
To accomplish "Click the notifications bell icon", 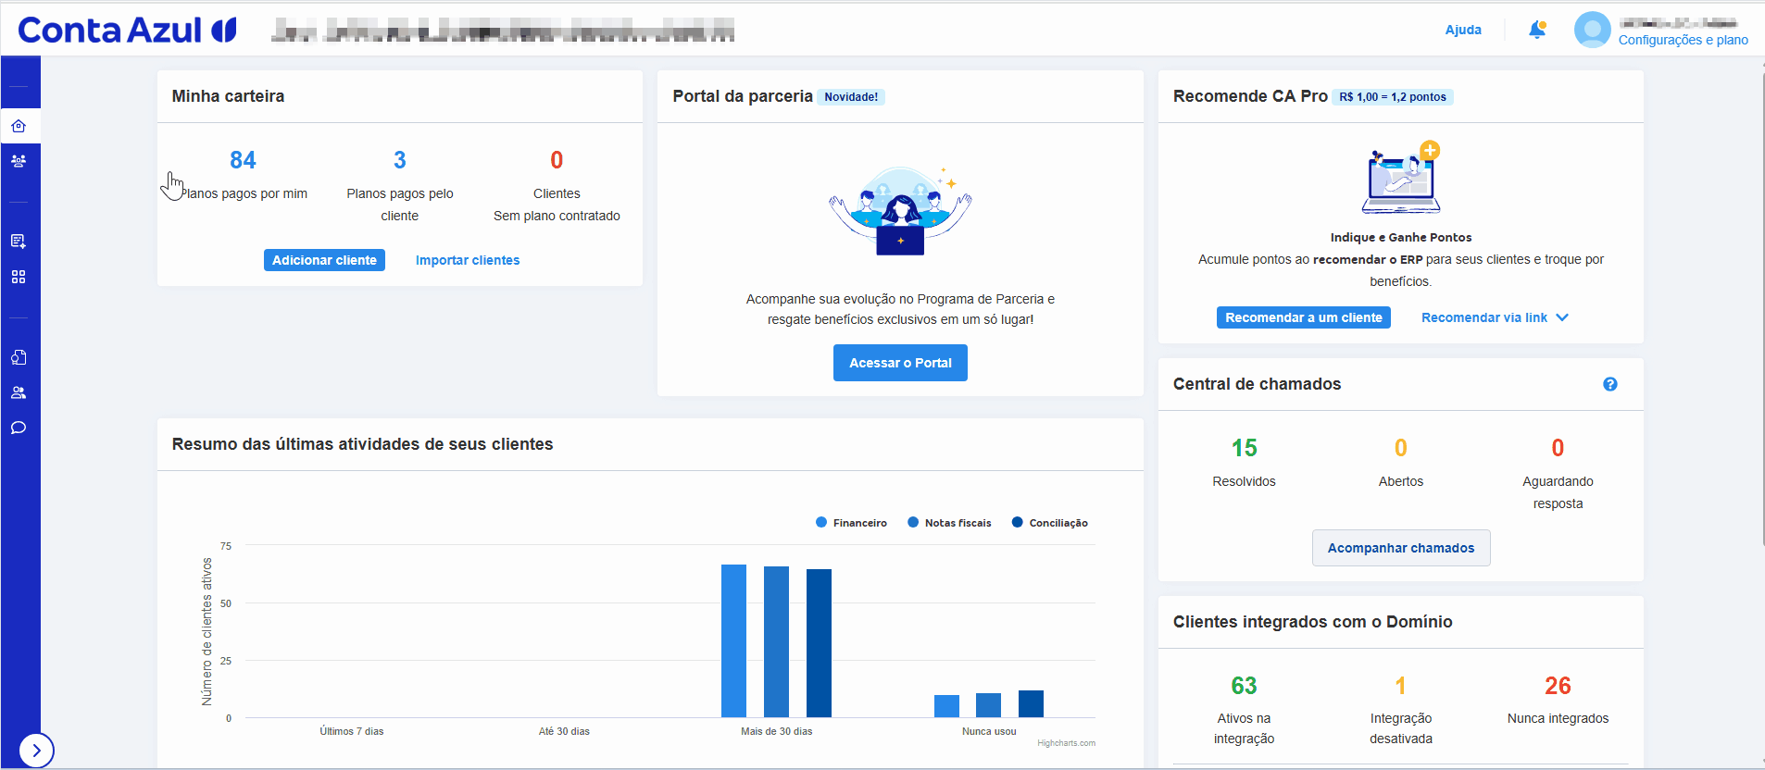I will pyautogui.click(x=1537, y=30).
